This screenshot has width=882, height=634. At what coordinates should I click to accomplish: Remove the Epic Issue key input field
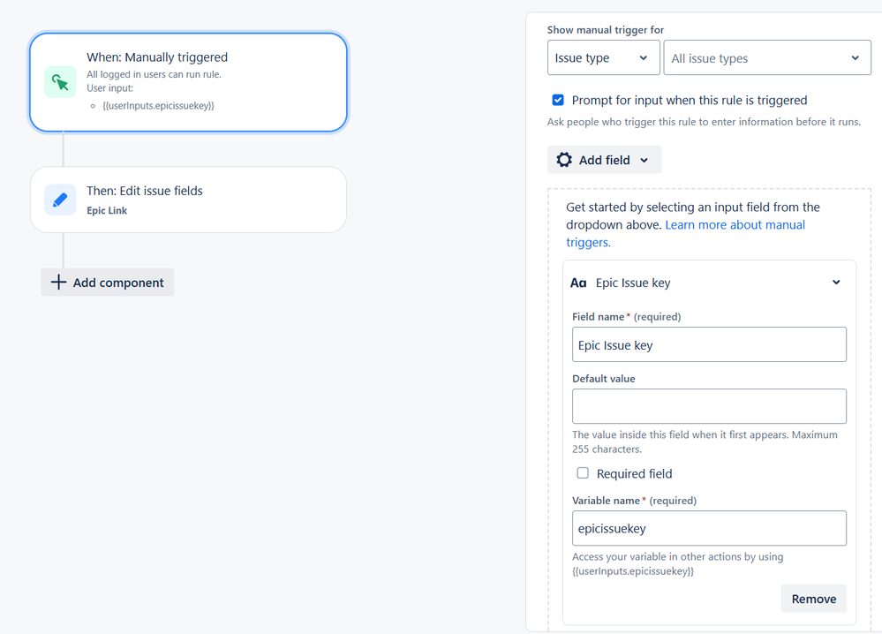813,599
